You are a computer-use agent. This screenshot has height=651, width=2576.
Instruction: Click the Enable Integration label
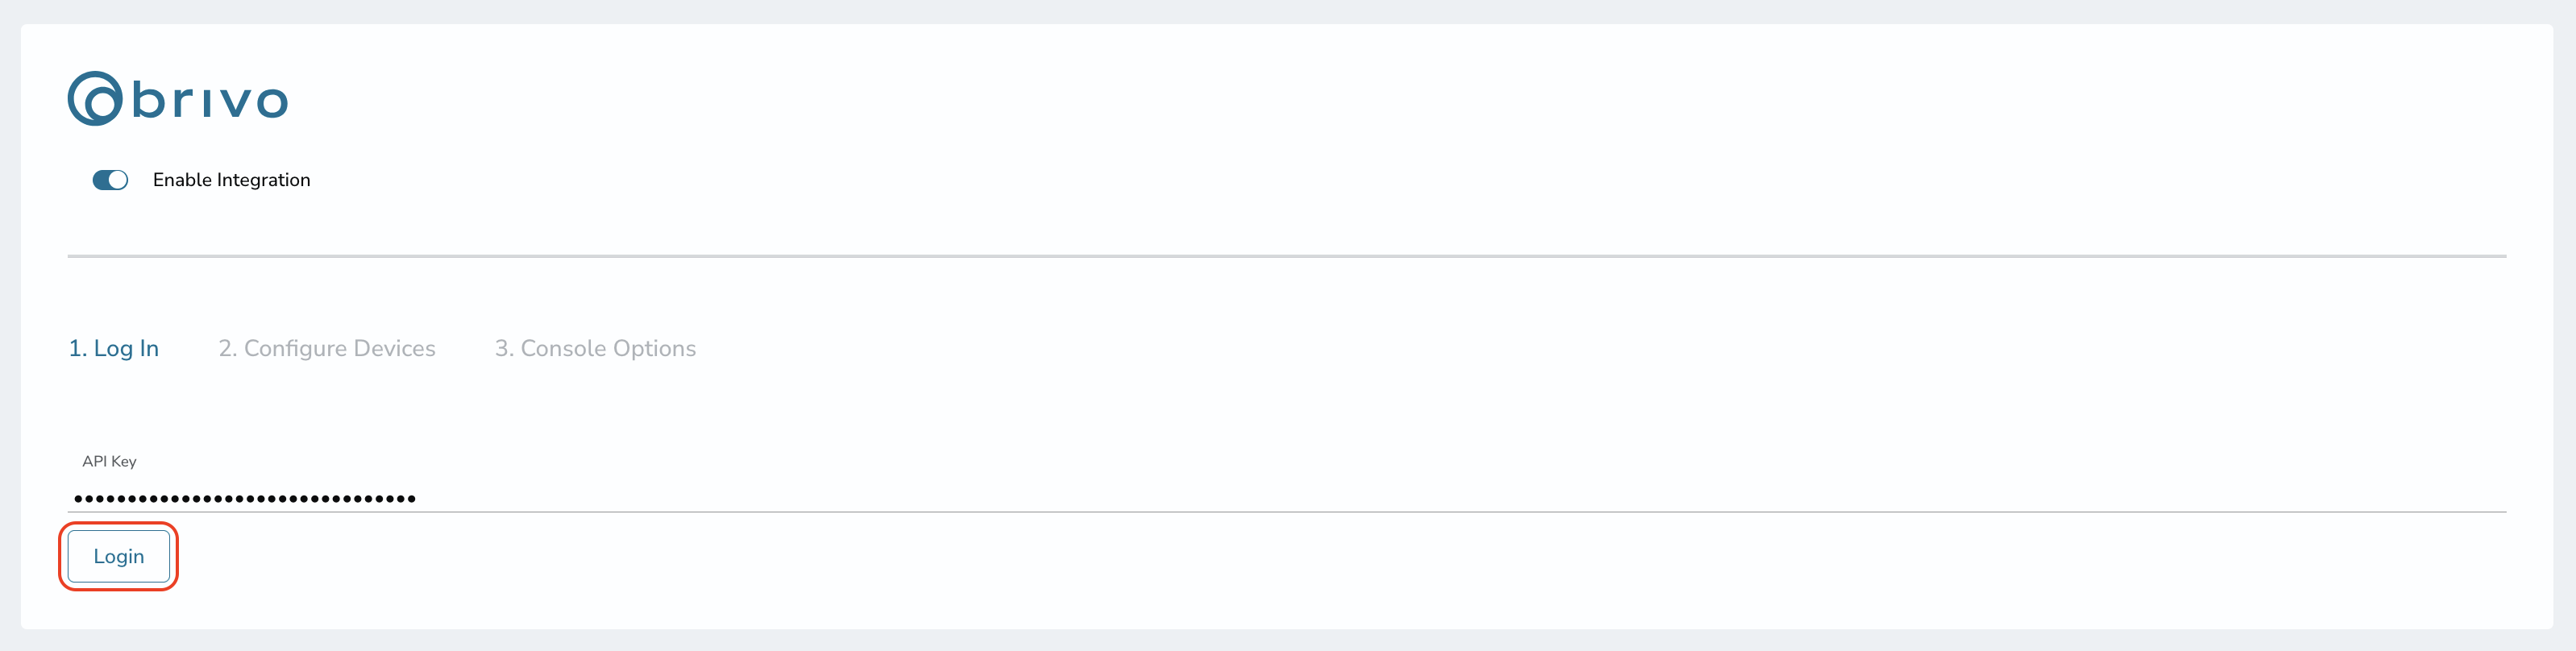point(231,180)
